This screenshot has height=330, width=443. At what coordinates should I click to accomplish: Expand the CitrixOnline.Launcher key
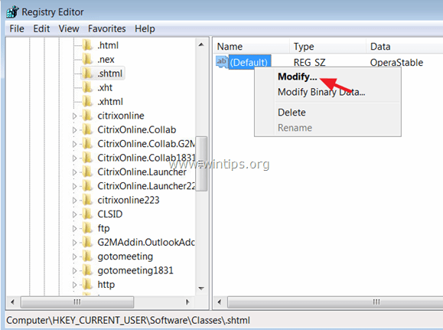74,172
